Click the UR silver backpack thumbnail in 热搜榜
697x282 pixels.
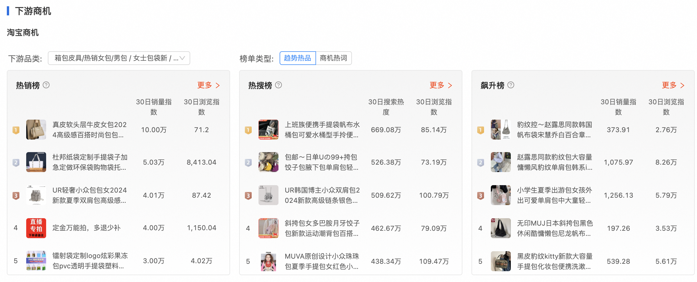tap(268, 195)
